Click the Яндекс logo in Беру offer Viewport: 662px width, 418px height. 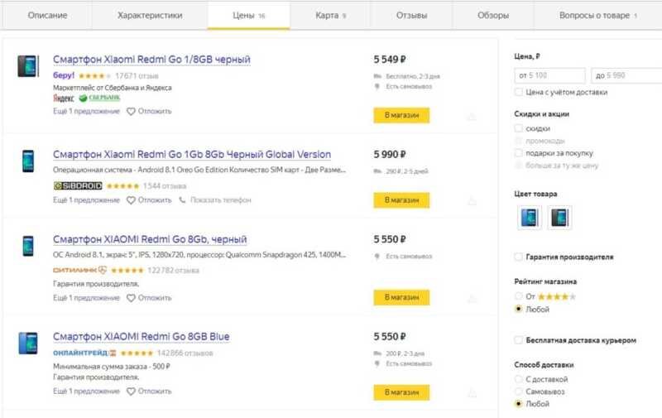point(64,98)
